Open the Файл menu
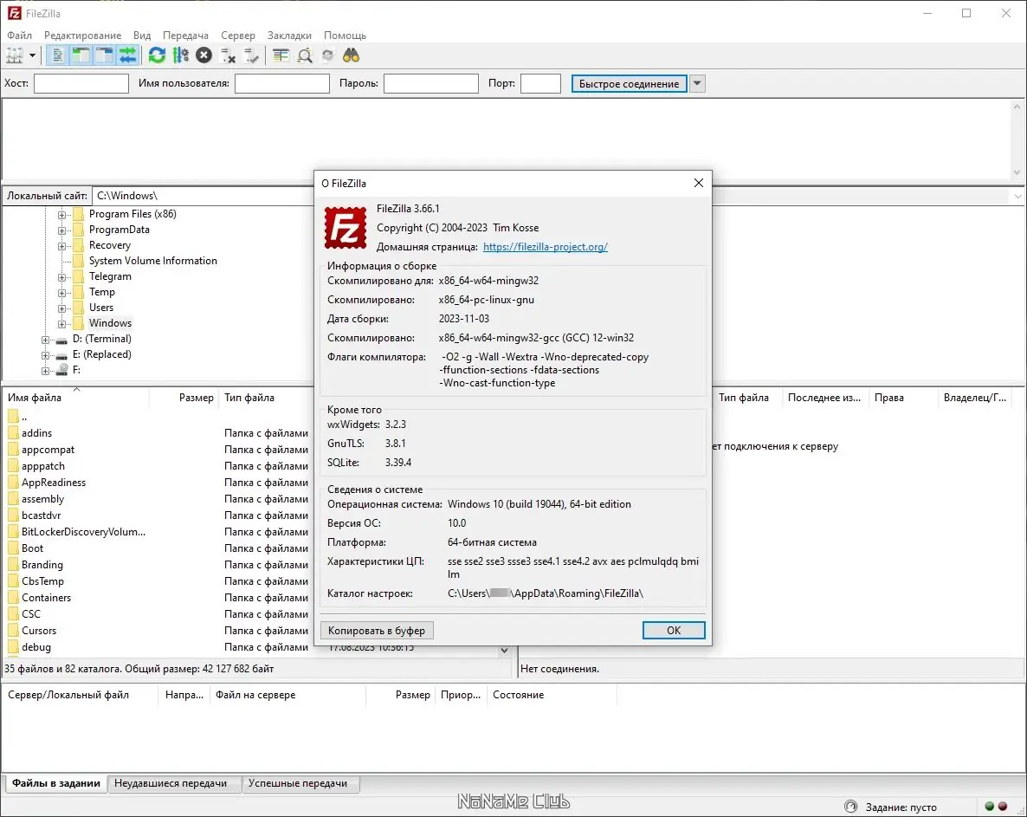This screenshot has height=817, width=1027. [x=20, y=36]
